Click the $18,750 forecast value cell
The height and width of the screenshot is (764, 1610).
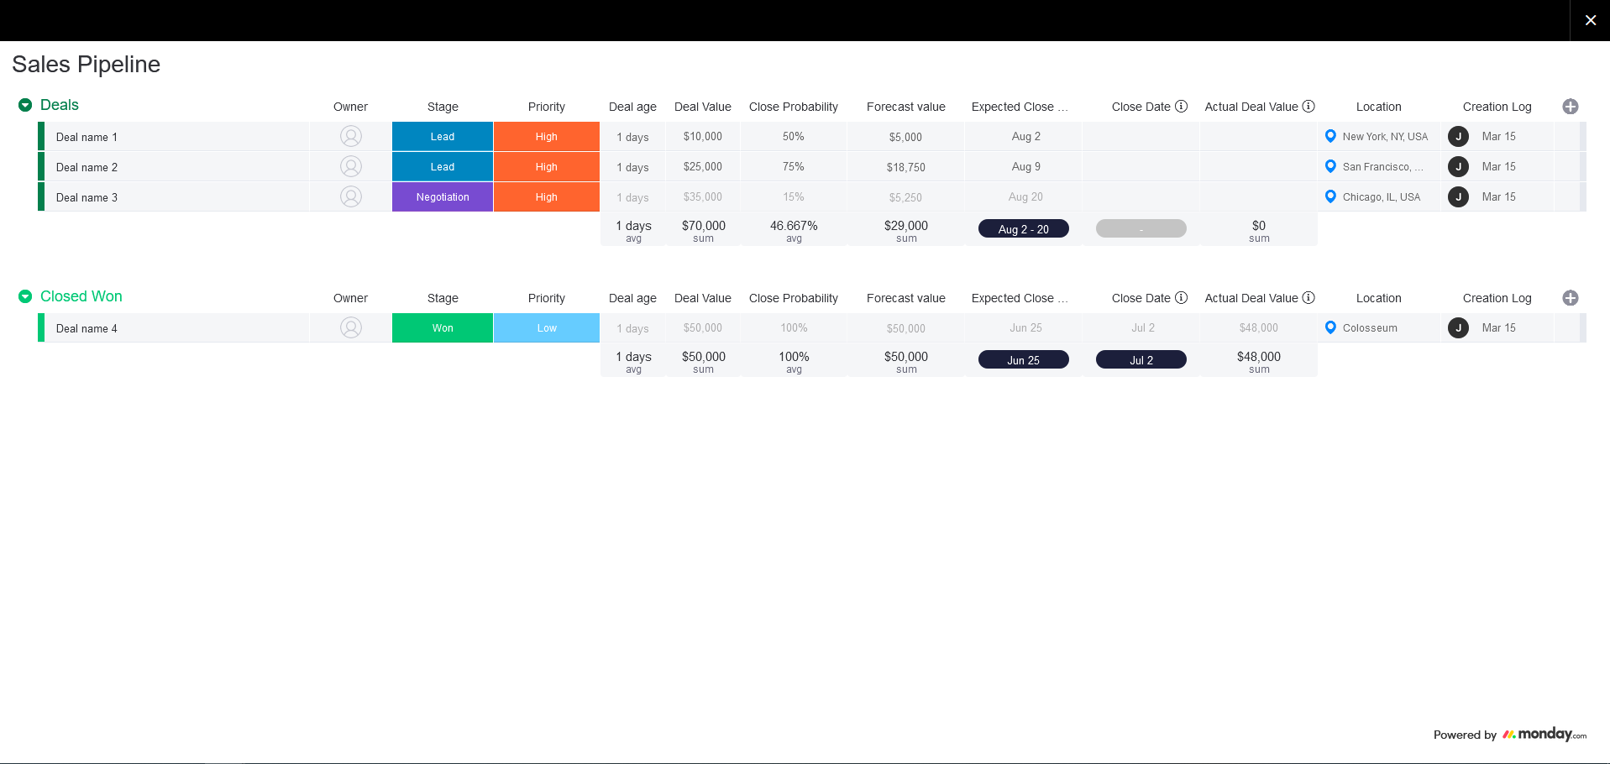pyautogui.click(x=906, y=167)
